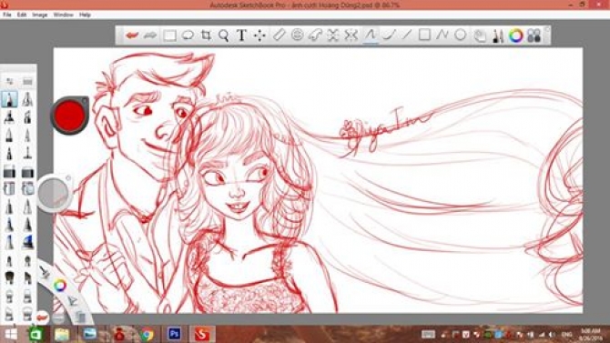Select the Rectangle draw style
This screenshot has width=610, height=343.
(x=424, y=35)
